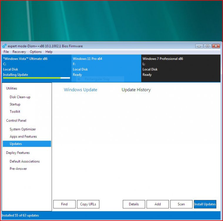This screenshot has width=223, height=221.
Task: Open Toolkit in the sidebar
Action: (x=15, y=112)
